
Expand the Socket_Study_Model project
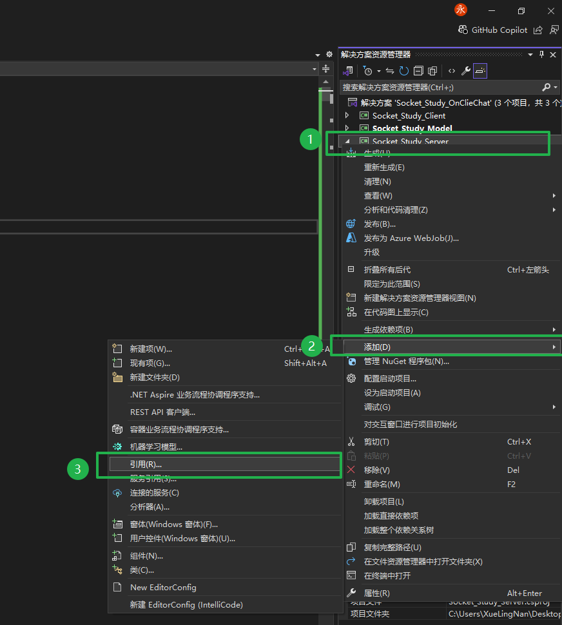pos(347,128)
